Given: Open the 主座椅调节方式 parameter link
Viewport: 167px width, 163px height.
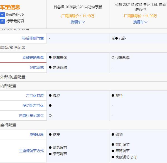Looking at the screenshot, I should 31,151.
